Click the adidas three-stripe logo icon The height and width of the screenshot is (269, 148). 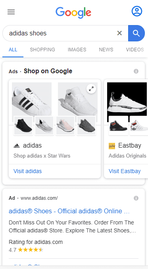[x=17, y=146]
